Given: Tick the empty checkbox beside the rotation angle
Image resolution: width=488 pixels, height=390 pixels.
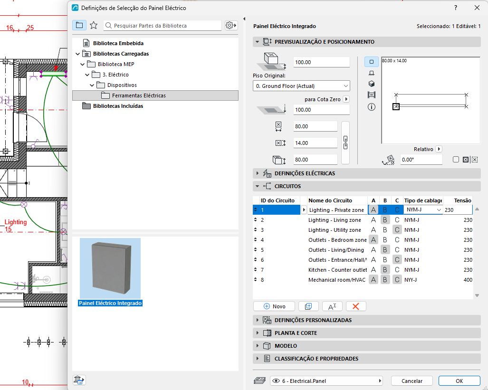Looking at the screenshot, I should point(456,160).
